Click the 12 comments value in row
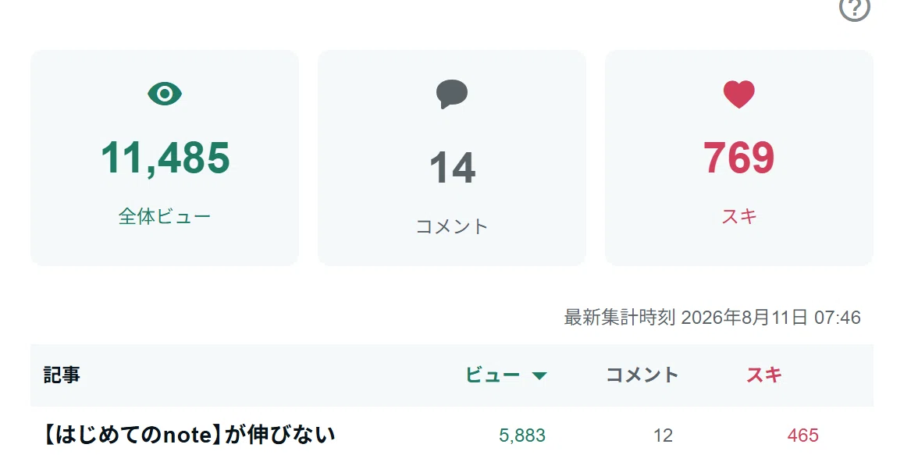 663,435
